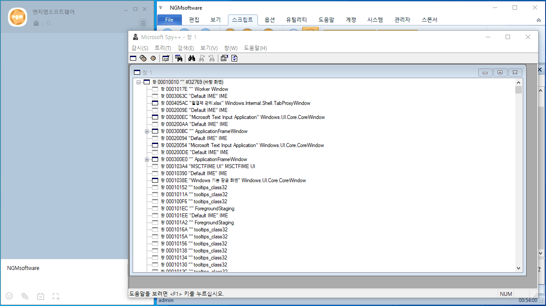Click the NUM indicator in Spy++ status bar
Screen dimensions: 546x306
pos(506,294)
